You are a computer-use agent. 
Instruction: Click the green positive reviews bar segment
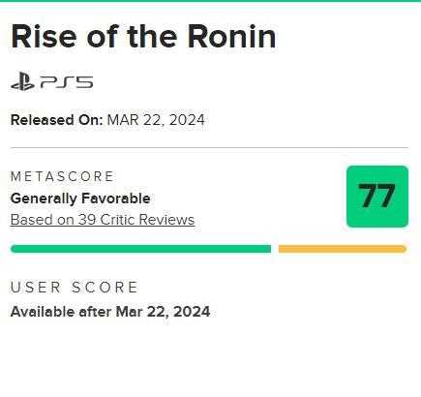[140, 249]
